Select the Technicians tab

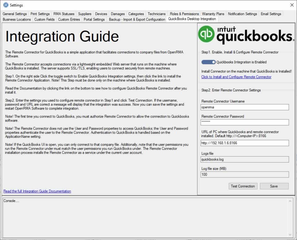[x=156, y=14]
